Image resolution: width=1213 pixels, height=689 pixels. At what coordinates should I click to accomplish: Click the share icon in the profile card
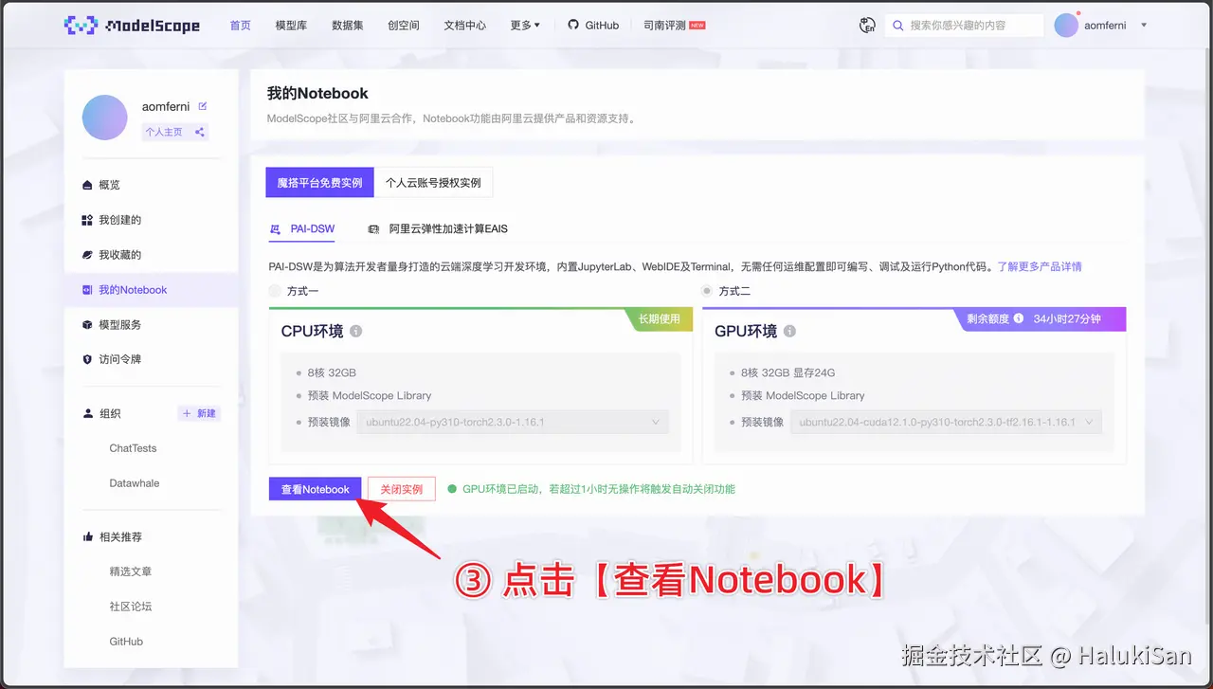coord(199,132)
